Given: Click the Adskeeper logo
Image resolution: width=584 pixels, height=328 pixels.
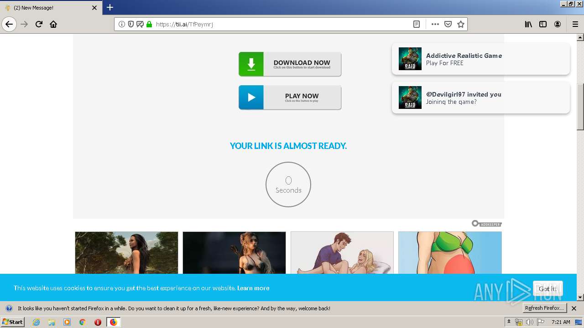Looking at the screenshot, I should (487, 224).
